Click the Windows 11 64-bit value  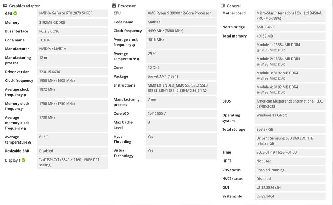tap(290, 118)
